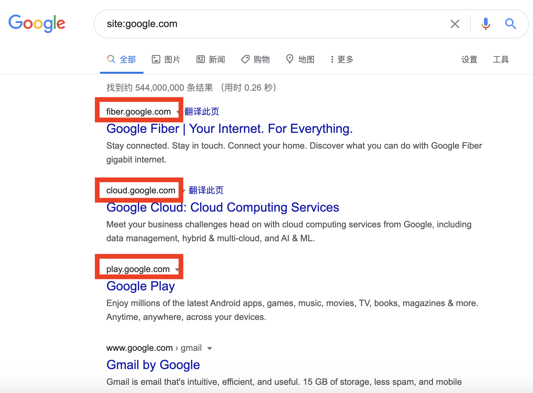Open the Gmail by Google link
Screen dimensions: 533x393
(x=153, y=365)
